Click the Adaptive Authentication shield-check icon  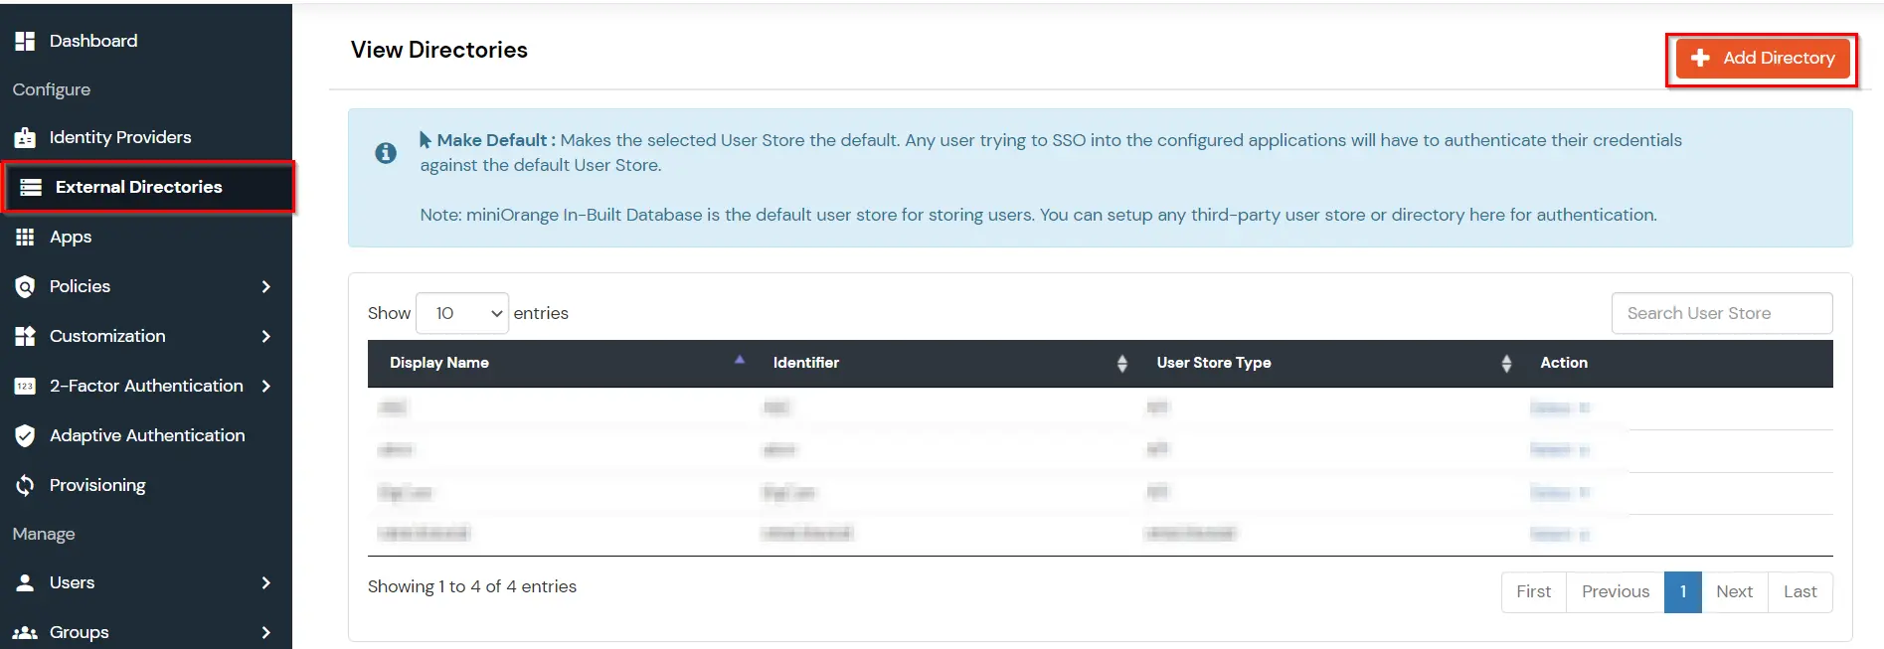tap(25, 435)
